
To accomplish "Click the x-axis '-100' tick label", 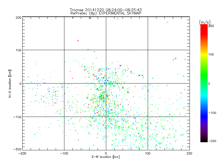I will (x=64, y=153).
